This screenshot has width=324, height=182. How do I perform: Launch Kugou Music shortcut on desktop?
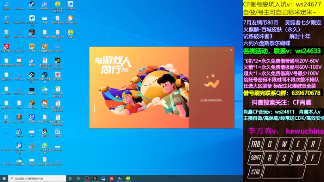45,5
